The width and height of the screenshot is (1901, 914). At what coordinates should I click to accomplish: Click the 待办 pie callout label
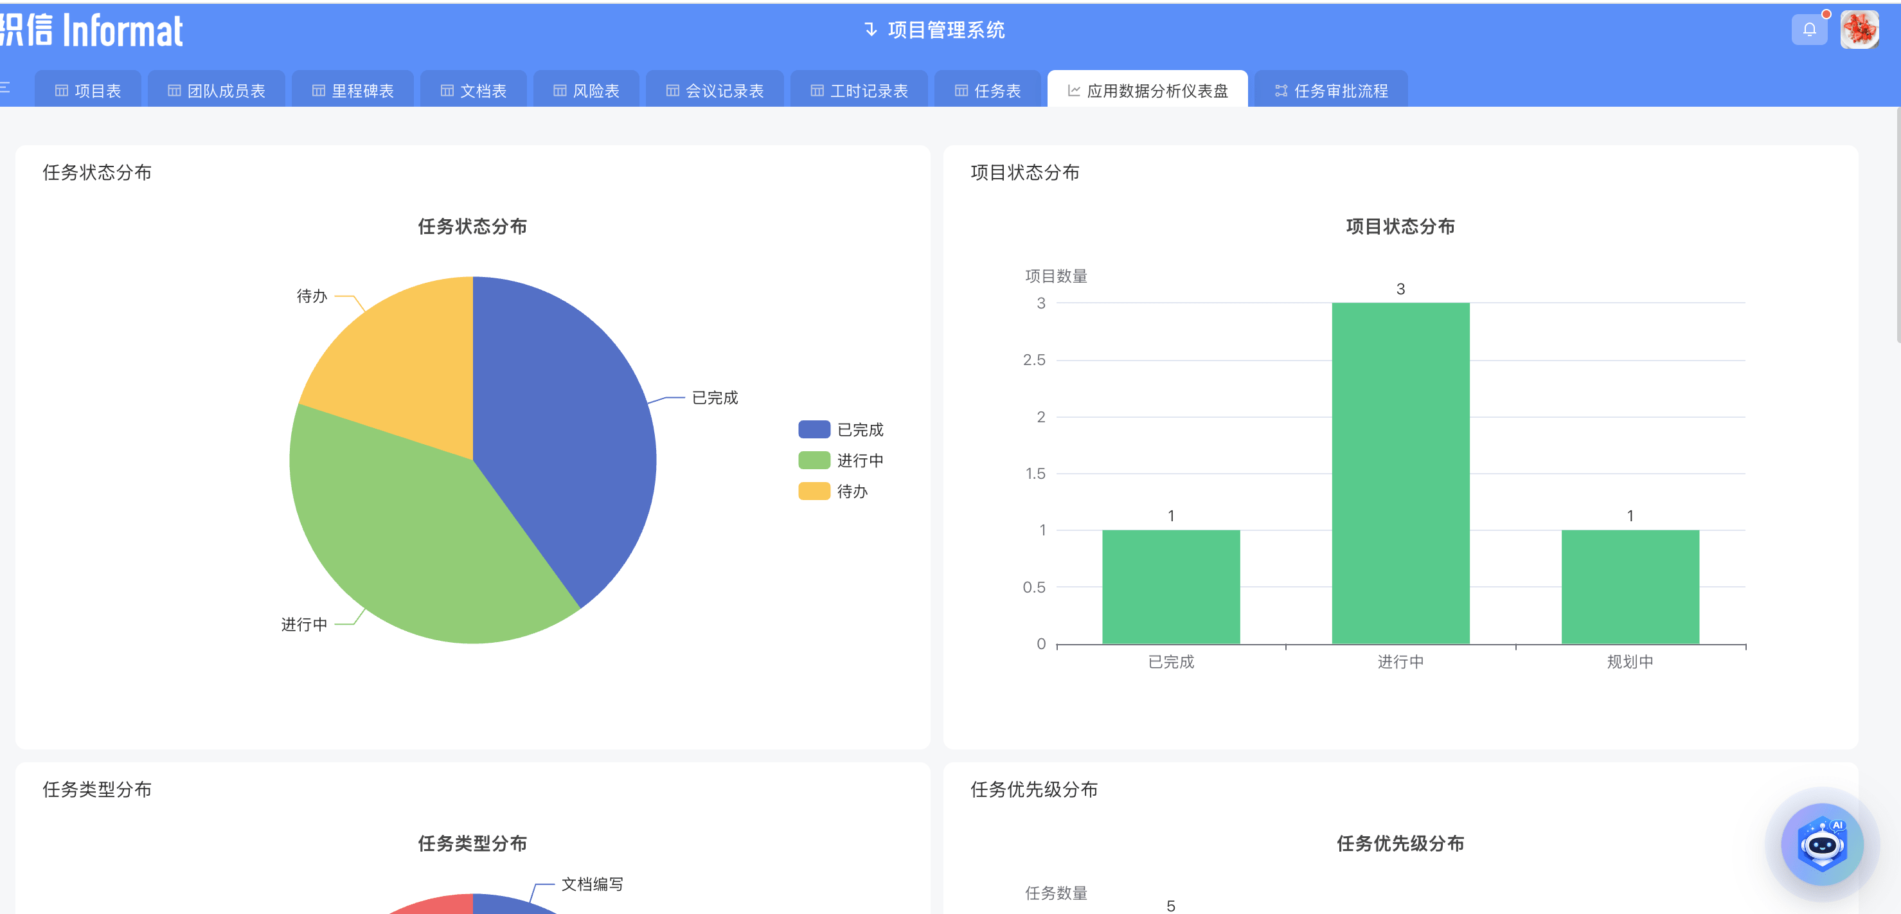pos(312,296)
